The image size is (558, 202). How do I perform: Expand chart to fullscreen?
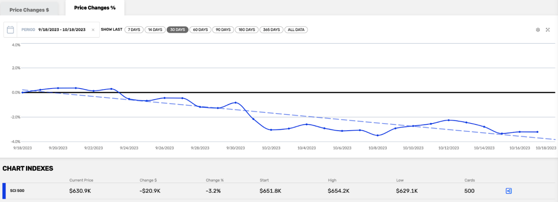tap(547, 30)
